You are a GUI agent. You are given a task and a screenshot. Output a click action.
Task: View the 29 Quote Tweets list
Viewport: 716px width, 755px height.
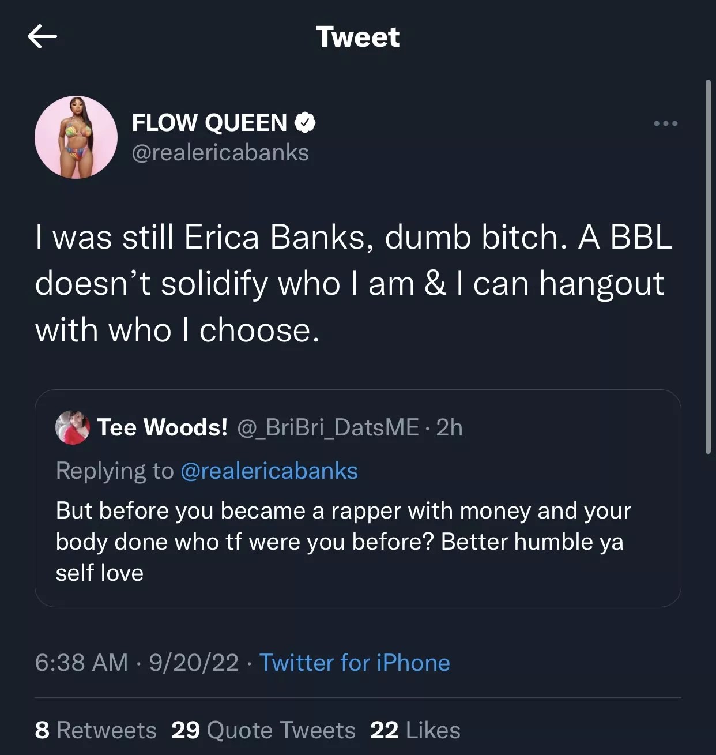[263, 730]
